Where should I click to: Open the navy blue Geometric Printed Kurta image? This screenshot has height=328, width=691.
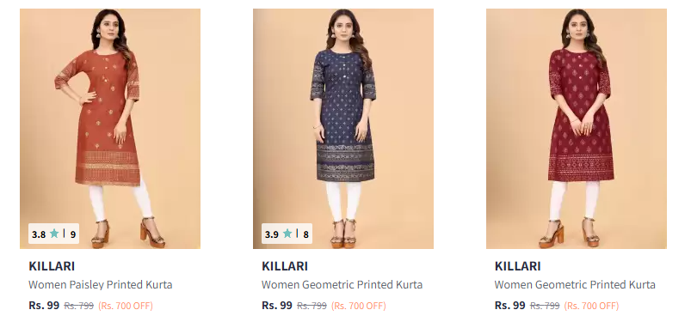coord(343,129)
